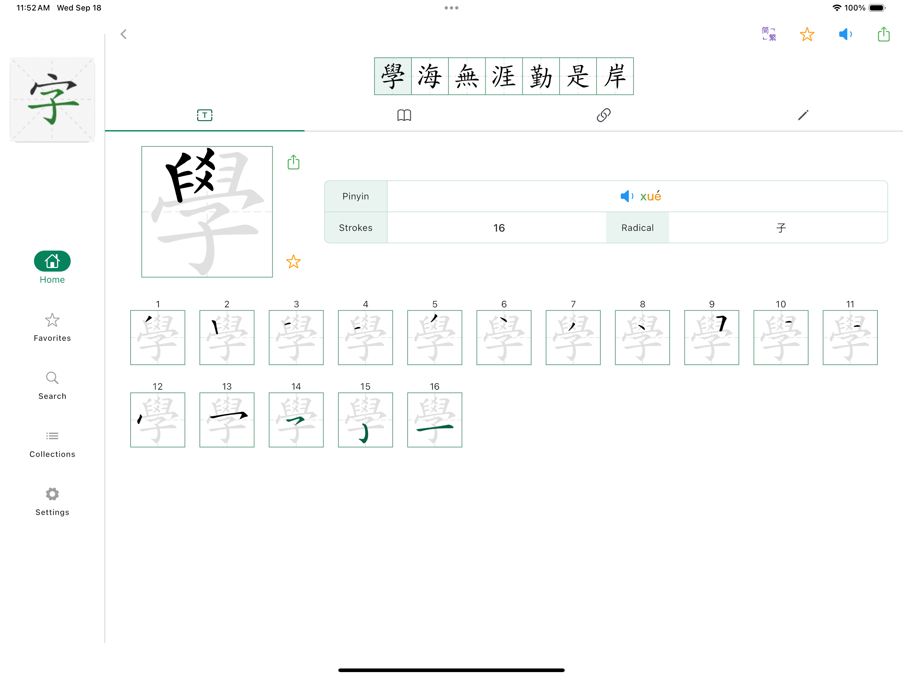Tap the battery indicator in status bar

point(877,8)
